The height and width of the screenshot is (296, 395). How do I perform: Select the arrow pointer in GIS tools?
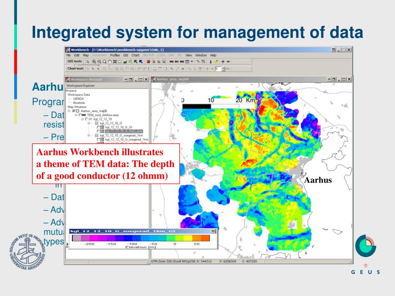tap(88, 62)
